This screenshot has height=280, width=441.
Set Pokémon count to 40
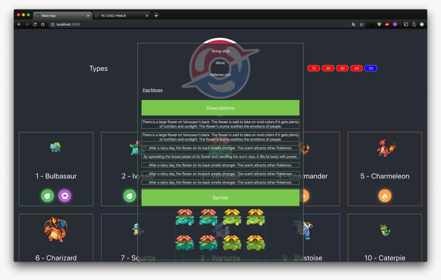(357, 68)
